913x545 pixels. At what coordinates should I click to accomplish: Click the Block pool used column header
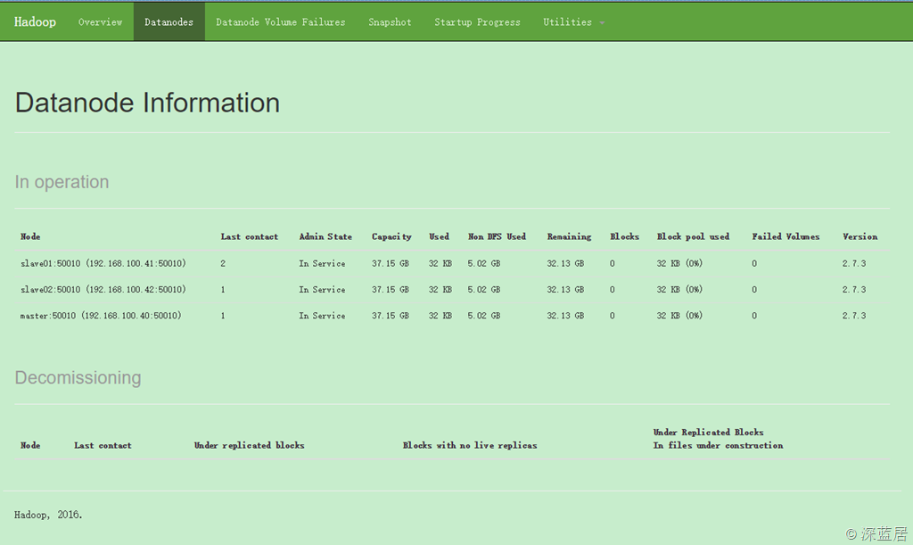(x=693, y=236)
